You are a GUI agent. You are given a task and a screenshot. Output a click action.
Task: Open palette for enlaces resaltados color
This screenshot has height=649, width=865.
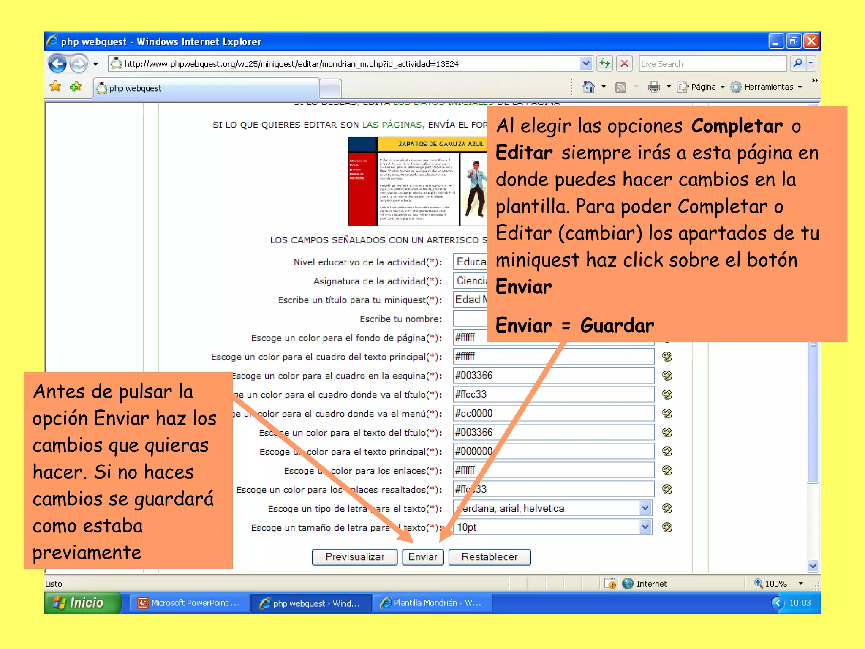click(x=667, y=490)
